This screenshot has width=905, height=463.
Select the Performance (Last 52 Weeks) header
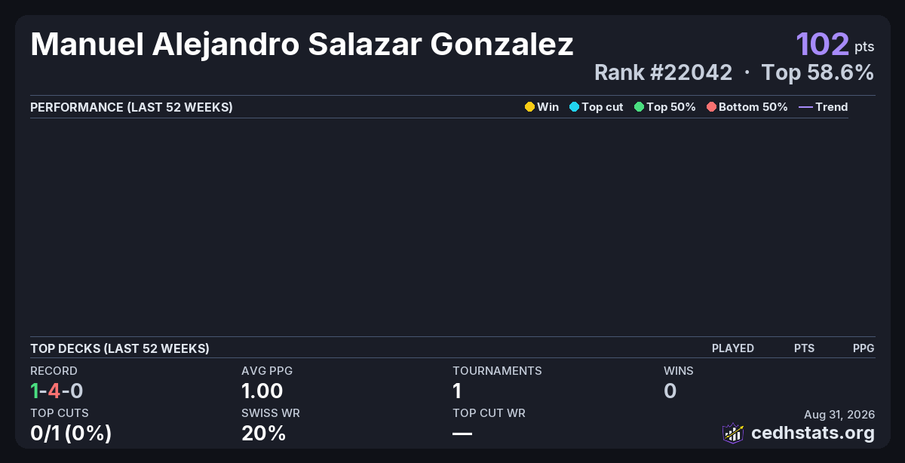131,107
